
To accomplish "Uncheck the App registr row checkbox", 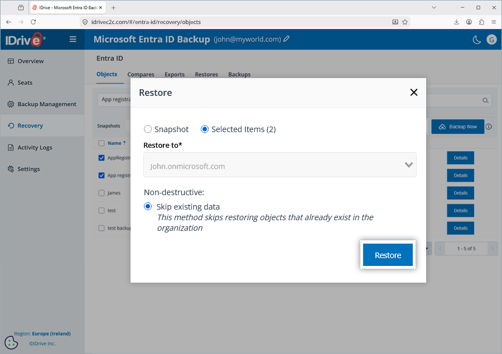I will coord(102,176).
